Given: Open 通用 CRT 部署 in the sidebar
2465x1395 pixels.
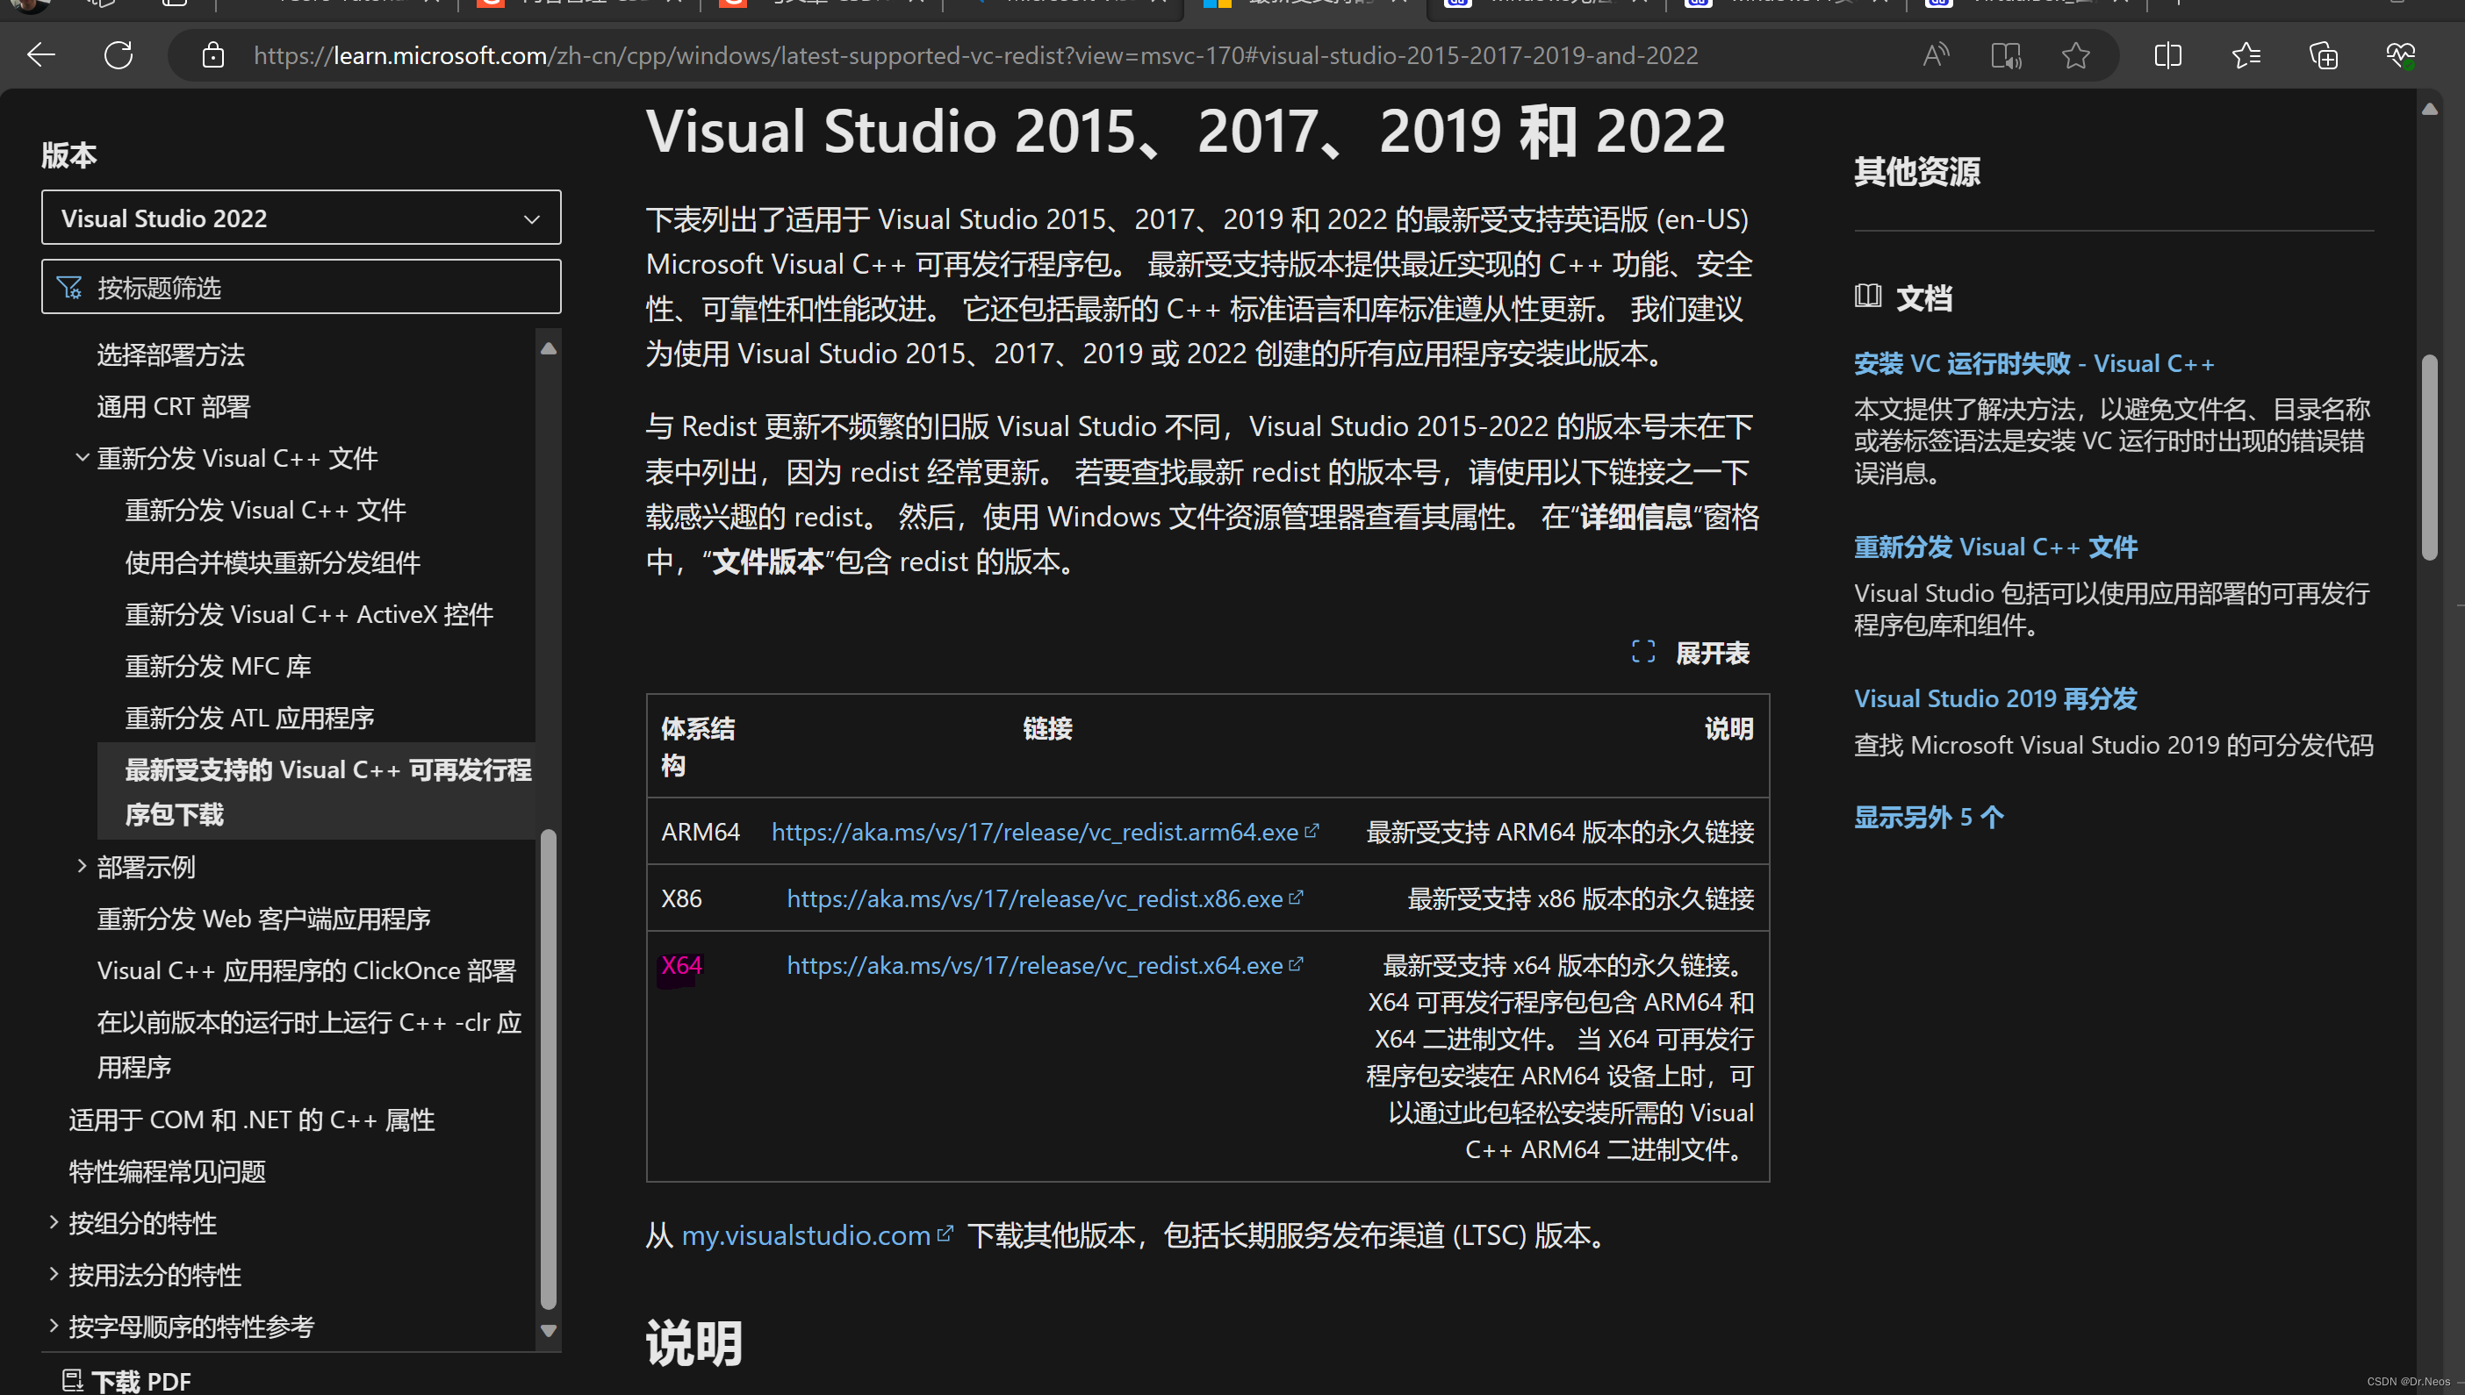Looking at the screenshot, I should click(x=174, y=406).
